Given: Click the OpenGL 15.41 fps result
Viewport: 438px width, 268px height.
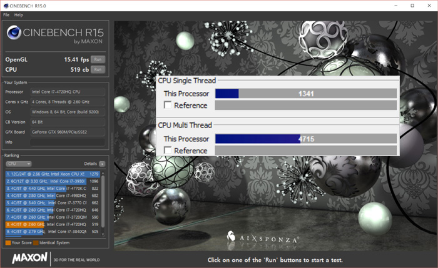Looking at the screenshot, I should click(x=76, y=59).
